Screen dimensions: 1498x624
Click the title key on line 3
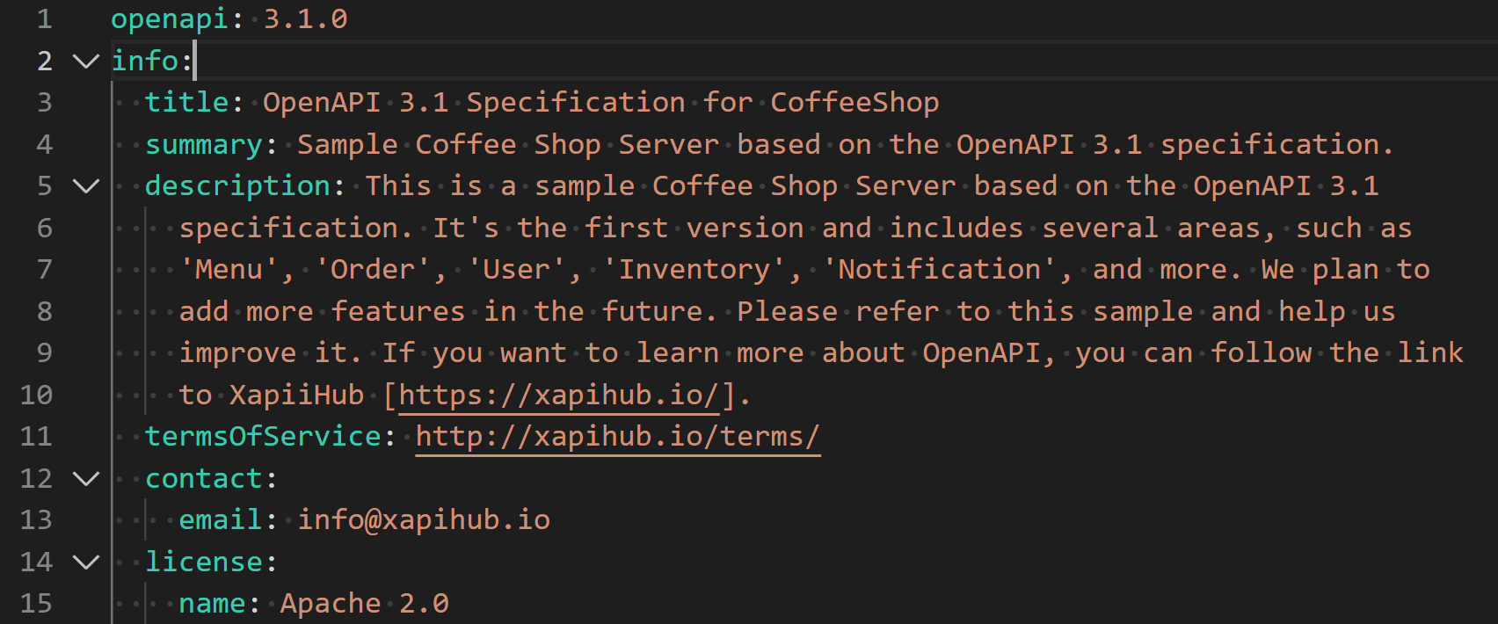(x=186, y=103)
